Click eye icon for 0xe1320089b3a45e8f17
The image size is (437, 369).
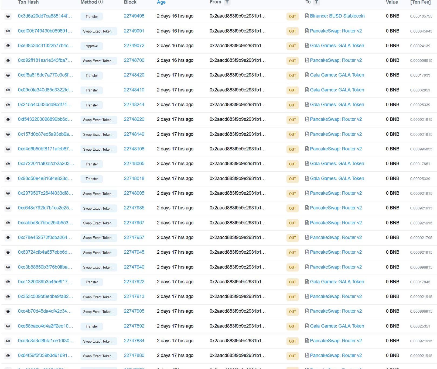point(8,282)
